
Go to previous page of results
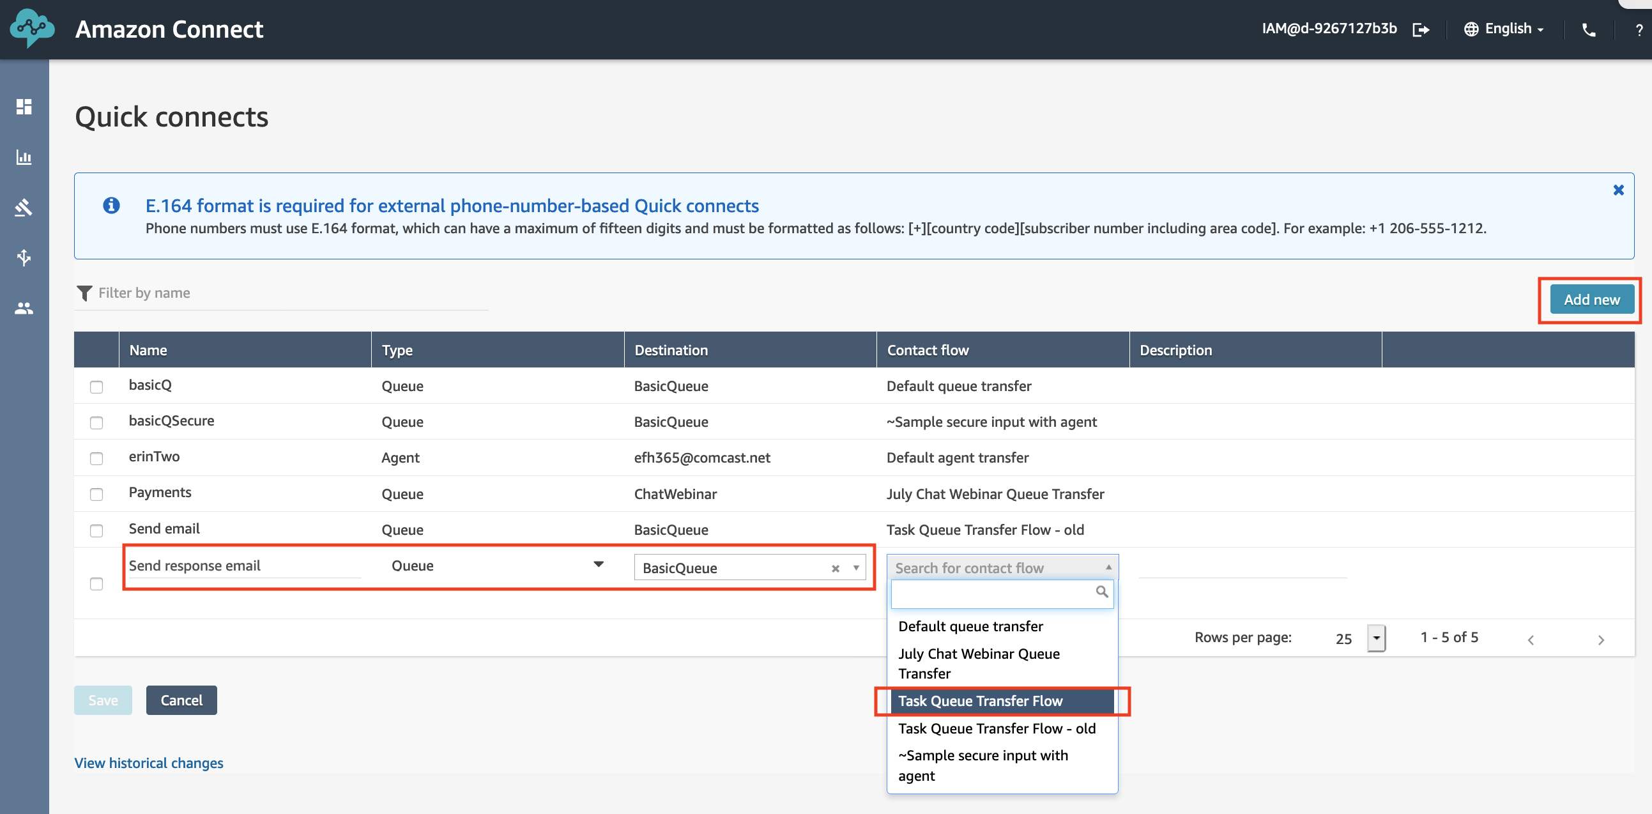(1530, 640)
